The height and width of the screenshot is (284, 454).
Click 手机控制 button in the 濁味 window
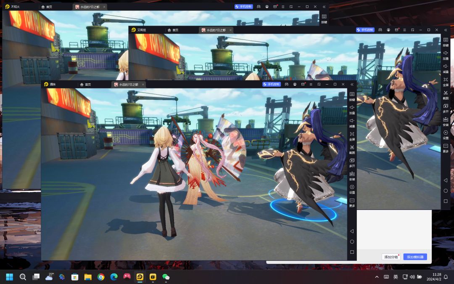click(272, 84)
